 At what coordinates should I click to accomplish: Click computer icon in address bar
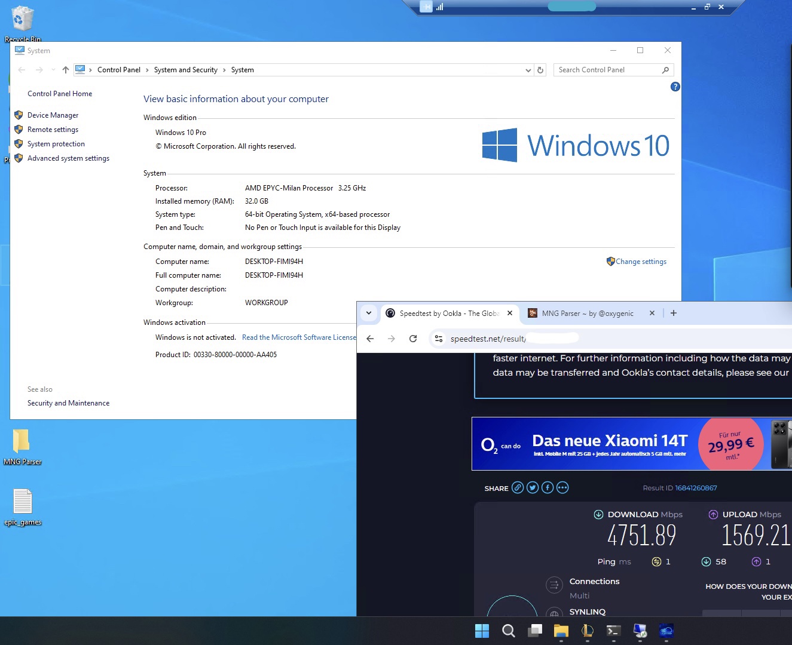click(80, 69)
